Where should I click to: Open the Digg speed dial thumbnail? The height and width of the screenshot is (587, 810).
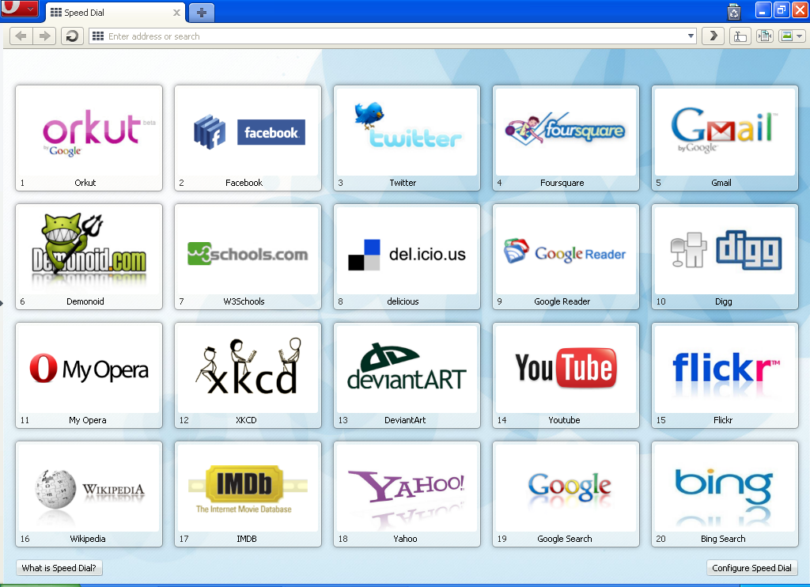(725, 257)
